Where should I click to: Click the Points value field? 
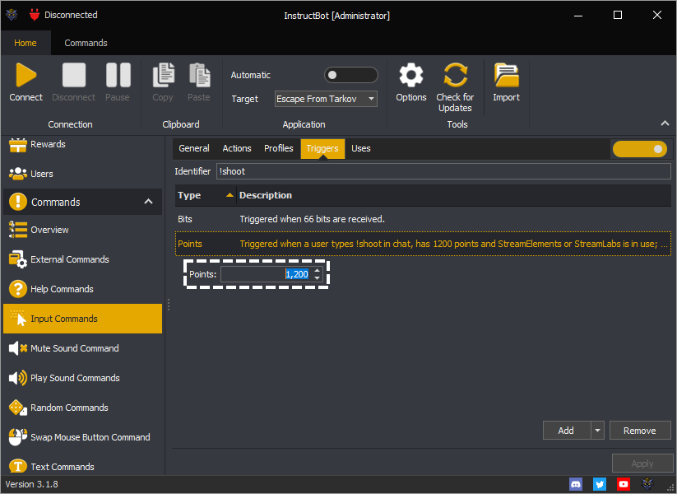click(267, 274)
